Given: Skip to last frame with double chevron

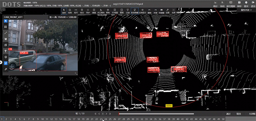Looking at the screenshot, I should (x=110, y=114).
